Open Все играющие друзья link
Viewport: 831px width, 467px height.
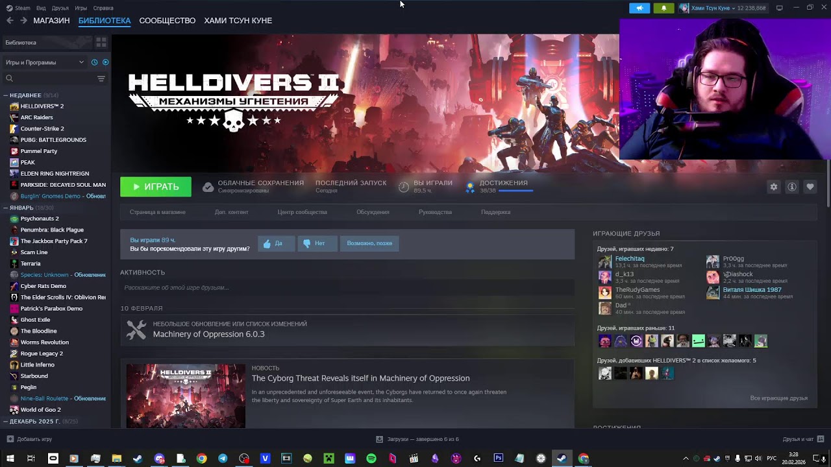(x=778, y=398)
